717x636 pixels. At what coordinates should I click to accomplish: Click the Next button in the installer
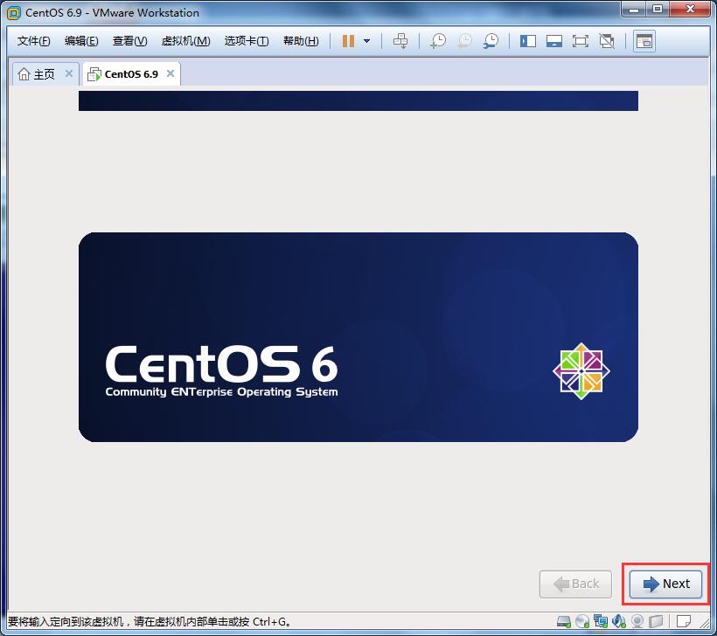click(x=665, y=584)
